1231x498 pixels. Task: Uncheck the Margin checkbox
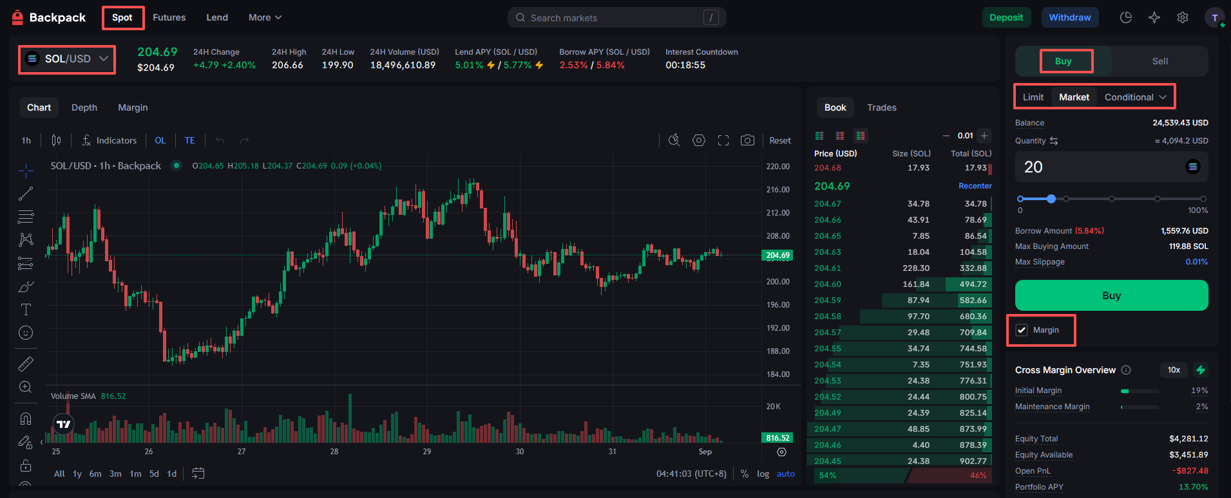(1022, 330)
